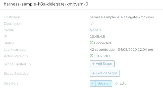Click the green Connected status checkmark
Image resolution: width=163 pixels, height=91 pixels.
pyautogui.click(x=91, y=43)
